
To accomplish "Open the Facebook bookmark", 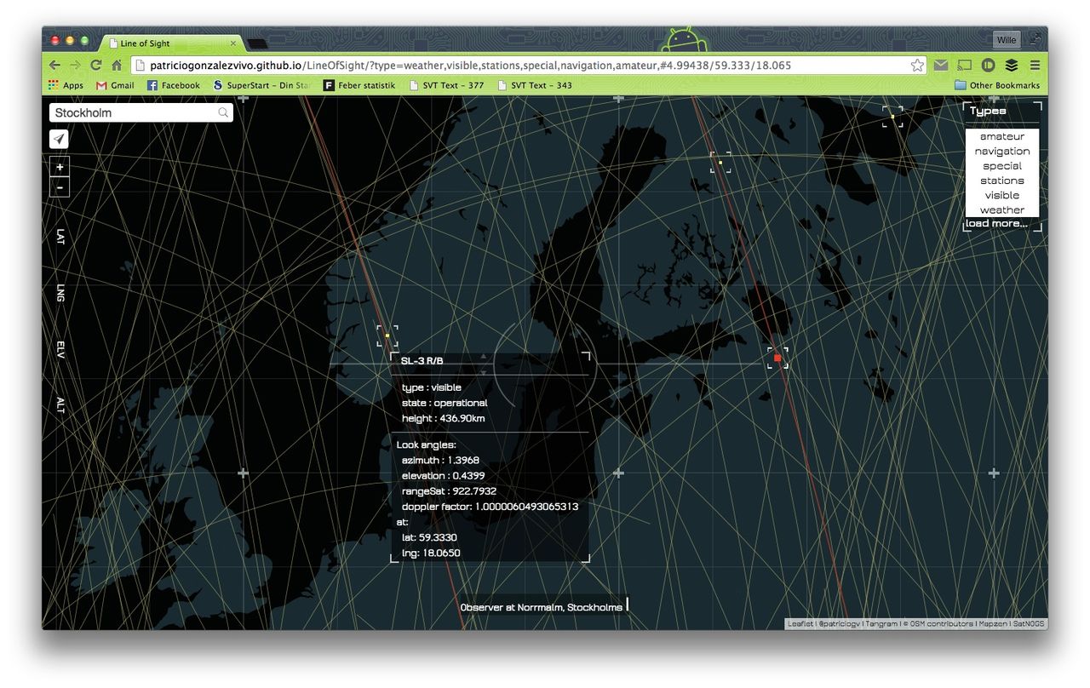I will coord(174,85).
